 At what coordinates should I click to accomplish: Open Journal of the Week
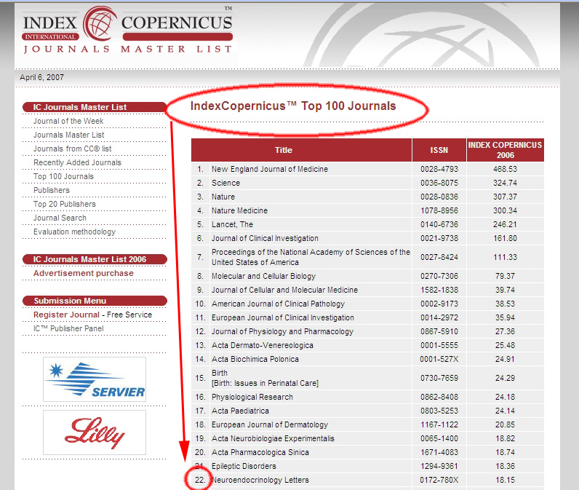(68, 121)
